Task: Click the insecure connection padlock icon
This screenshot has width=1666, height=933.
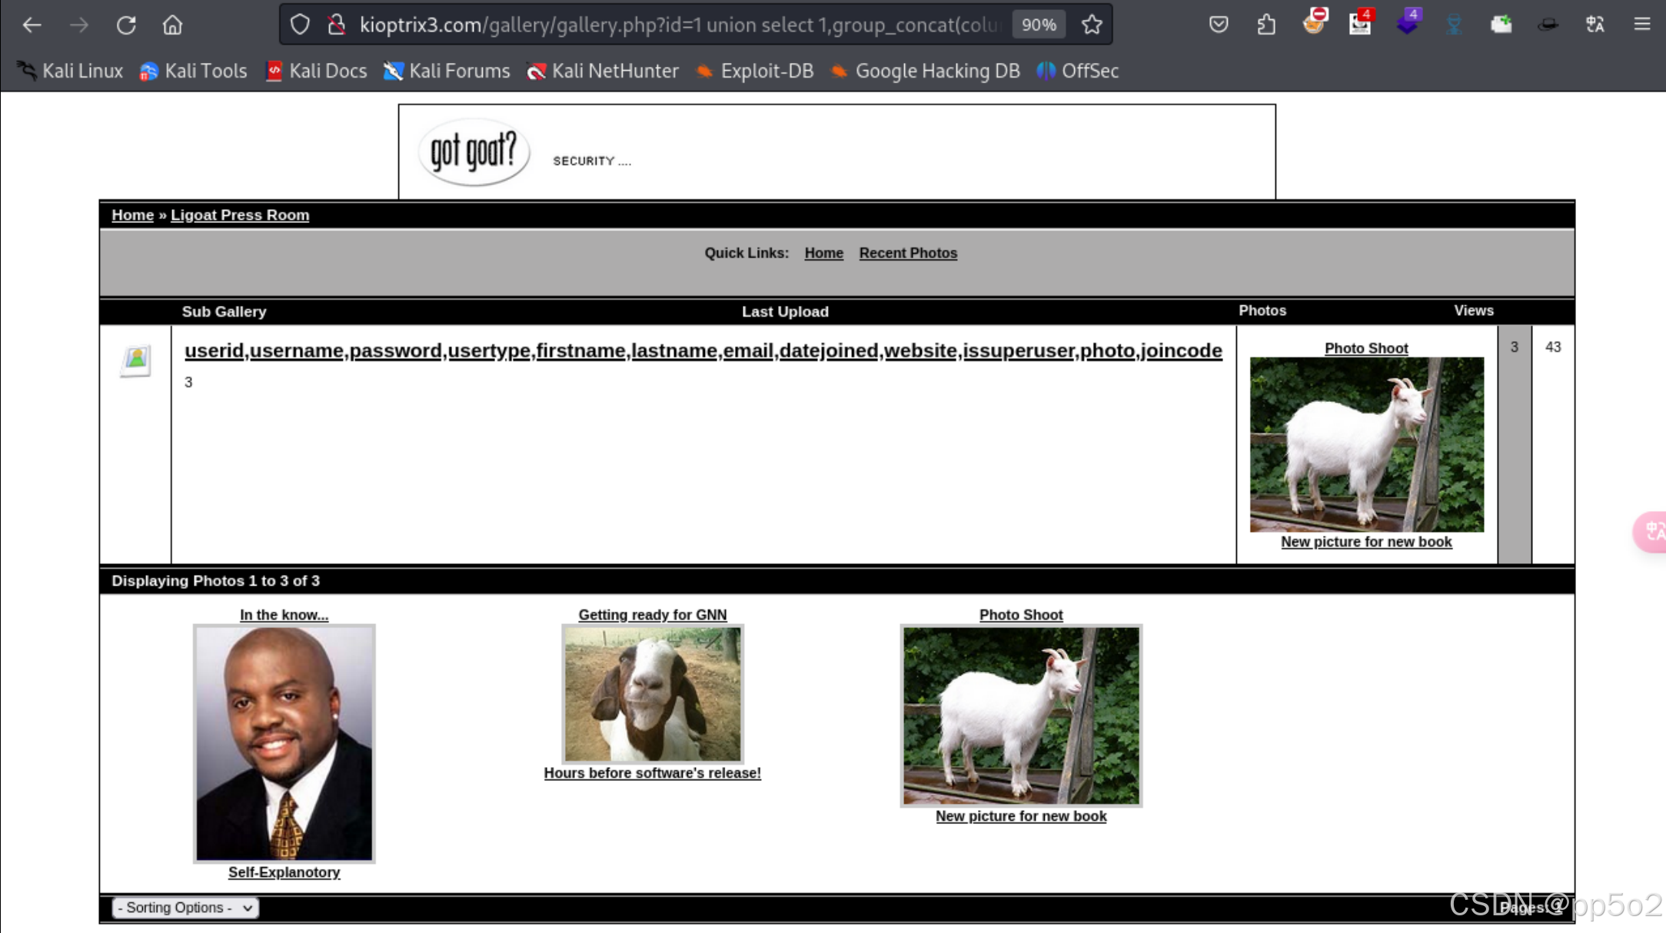Action: click(336, 25)
